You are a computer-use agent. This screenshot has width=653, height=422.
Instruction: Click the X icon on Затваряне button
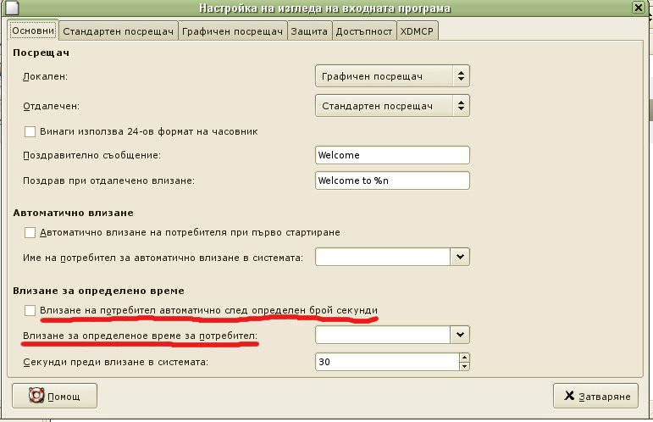567,396
